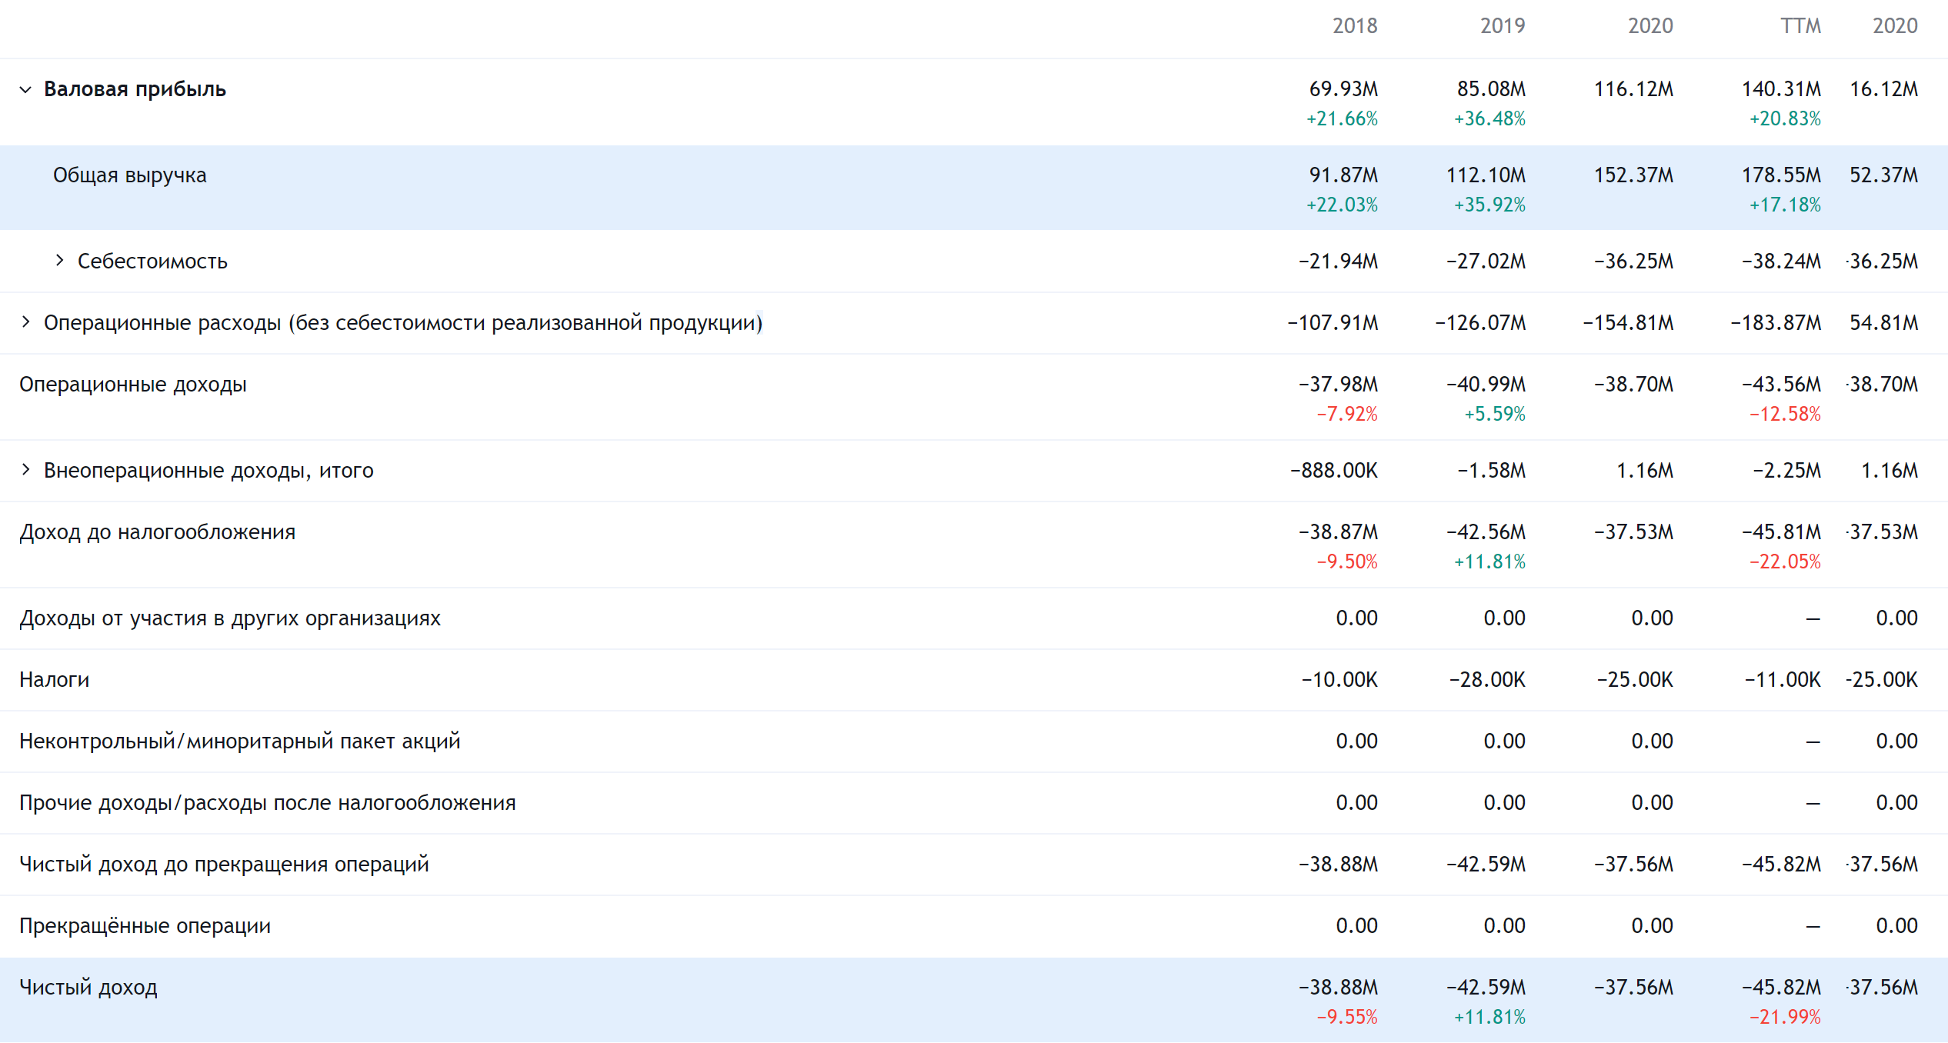
Task: Click the 152.37M revenue value
Action: tap(1633, 175)
